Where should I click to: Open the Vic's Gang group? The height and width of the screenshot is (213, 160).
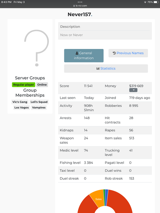click(x=20, y=102)
